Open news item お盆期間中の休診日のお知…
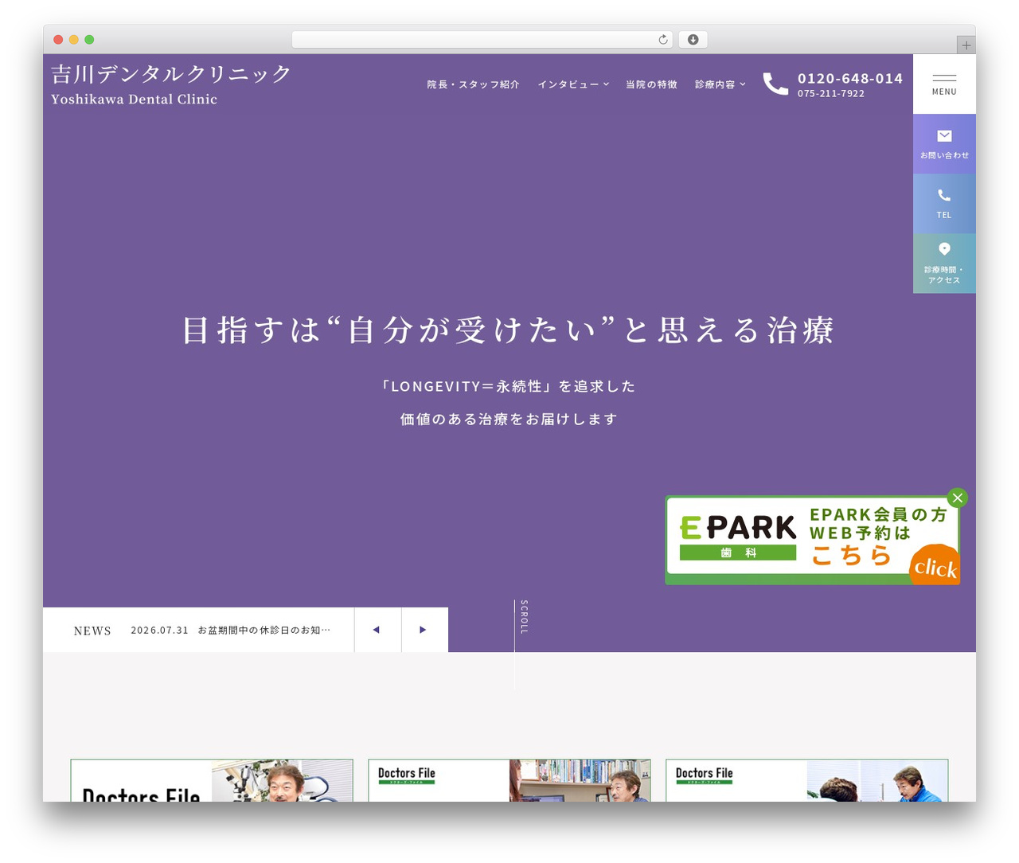1019x863 pixels. point(264,630)
